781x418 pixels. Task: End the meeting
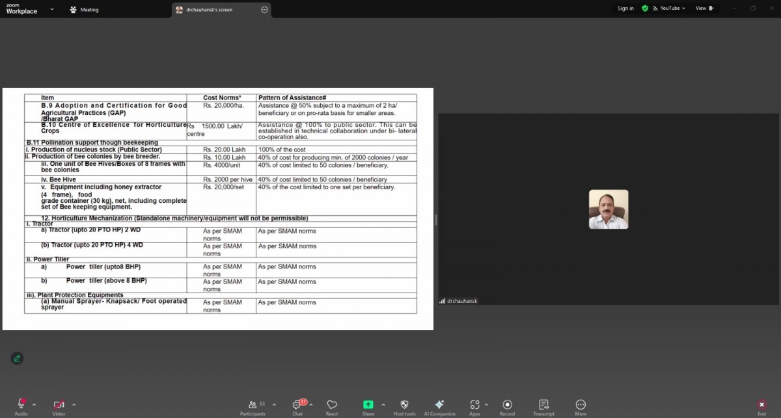pos(761,405)
